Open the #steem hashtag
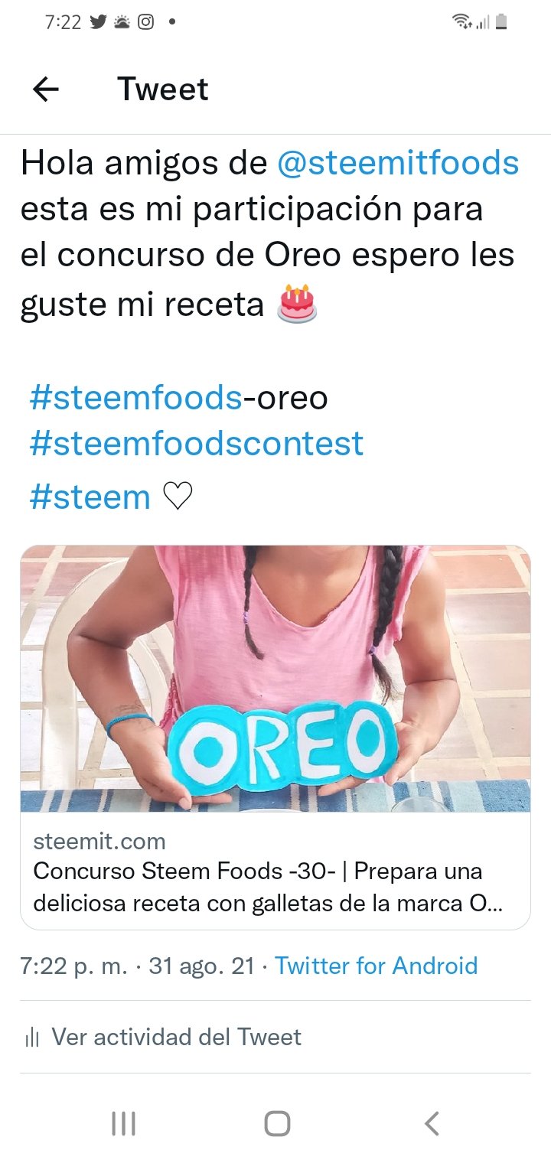 (90, 497)
